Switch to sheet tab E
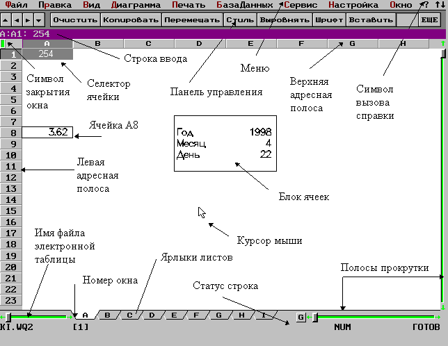 tap(174, 315)
